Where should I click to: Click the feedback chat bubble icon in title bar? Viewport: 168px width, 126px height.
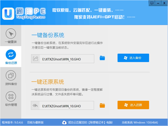[x=152, y=3]
